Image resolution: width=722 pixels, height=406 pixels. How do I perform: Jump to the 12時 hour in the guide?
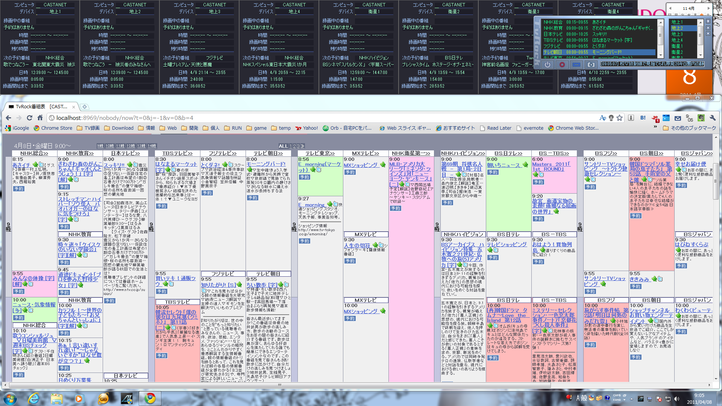[131, 146]
